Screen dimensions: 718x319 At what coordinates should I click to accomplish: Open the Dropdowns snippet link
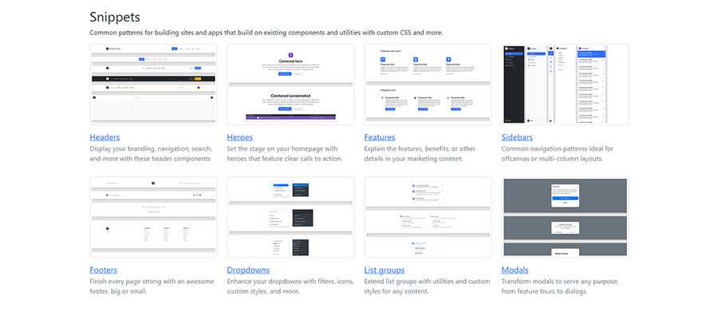[x=248, y=270]
